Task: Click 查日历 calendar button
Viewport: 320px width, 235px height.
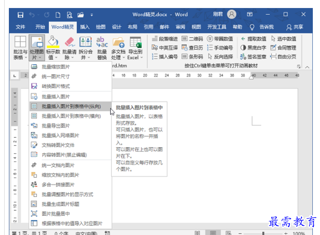Action: 192,48
